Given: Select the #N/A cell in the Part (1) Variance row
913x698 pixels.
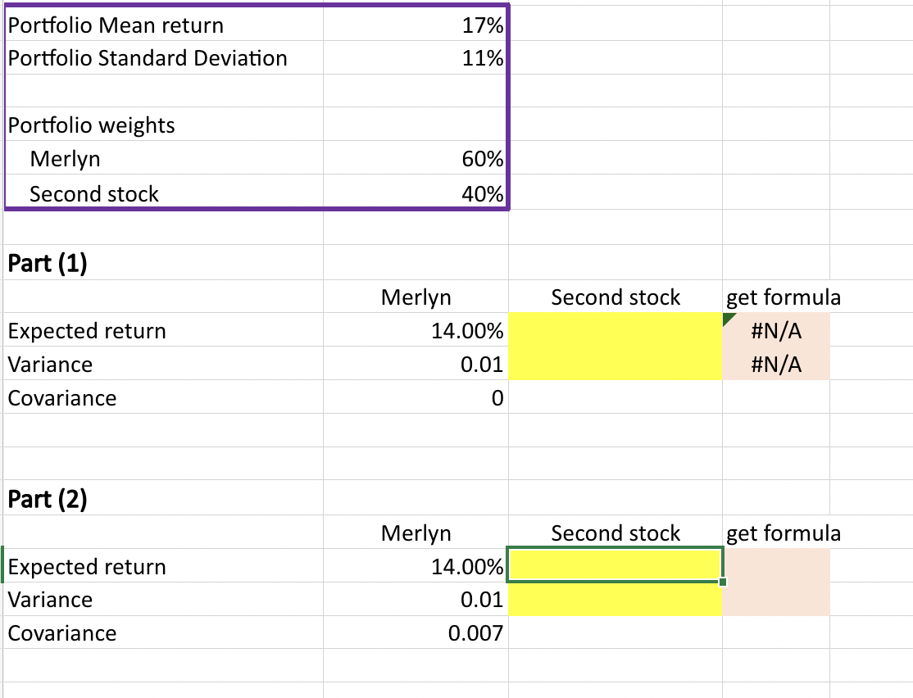Looking at the screenshot, I should 775,364.
